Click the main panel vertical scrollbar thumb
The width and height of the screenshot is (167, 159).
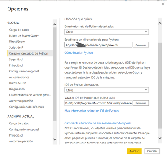point(160,86)
